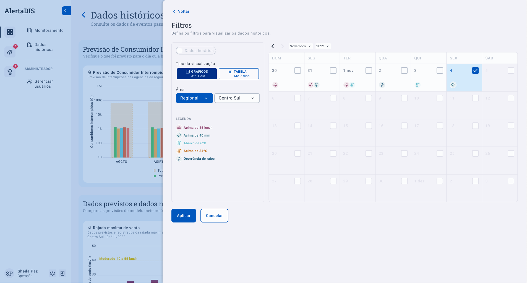Select the checkbox for 1 nov.
Image resolution: width=527 pixels, height=283 pixels.
click(369, 70)
